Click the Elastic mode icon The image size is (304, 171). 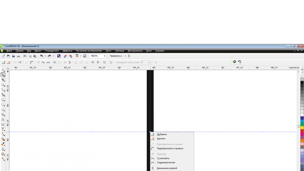click(104, 62)
